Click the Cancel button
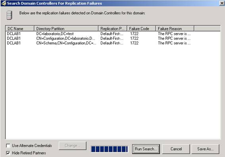Screen dimensions: 225x157 pyautogui.click(x=176, y=149)
